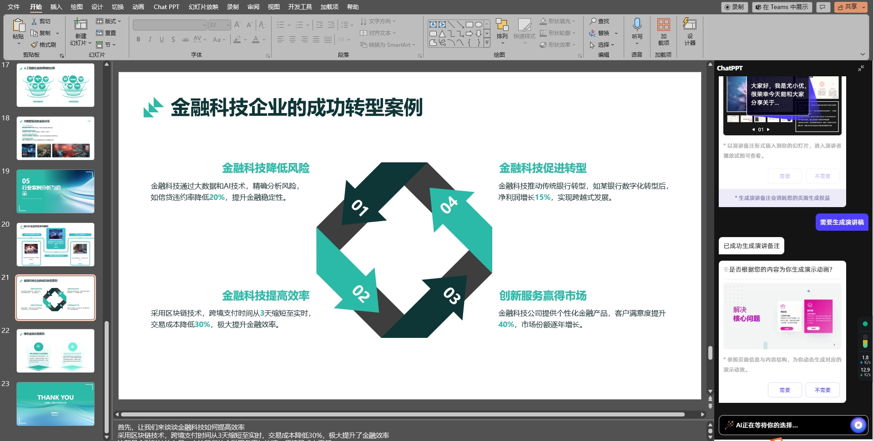The height and width of the screenshot is (441, 873).
Task: Open Add-ins (加载项) grid icon
Action: (x=663, y=25)
